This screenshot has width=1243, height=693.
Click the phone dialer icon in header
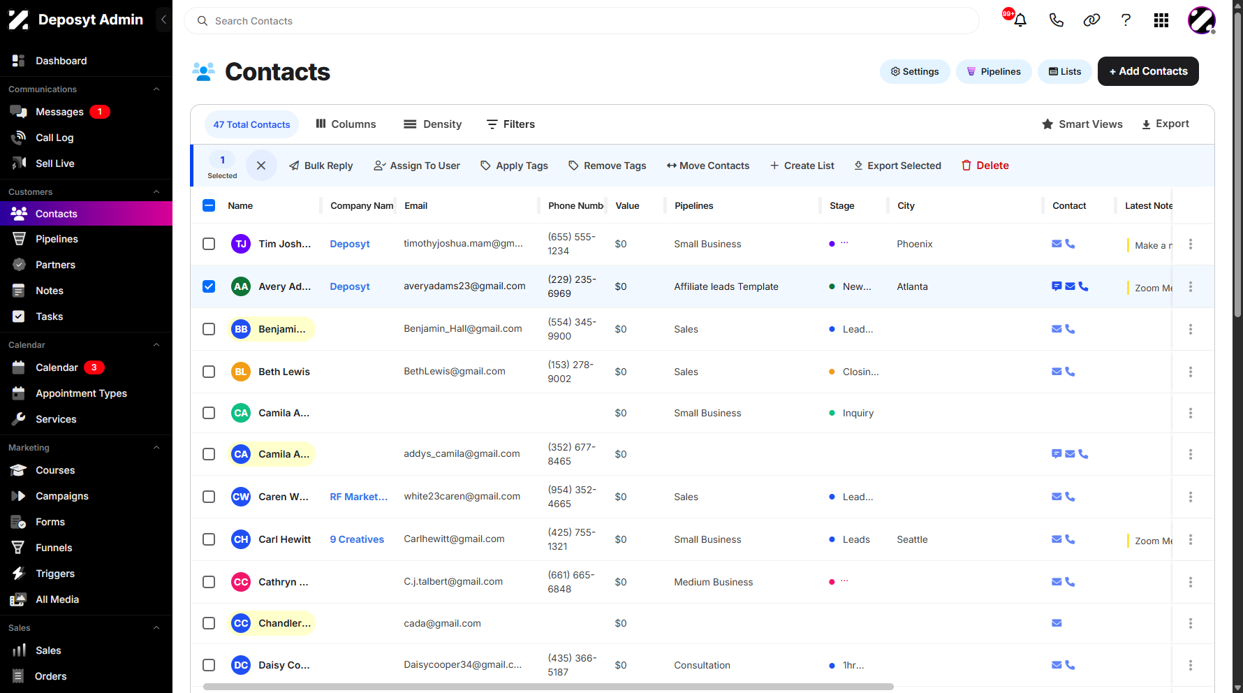pos(1056,20)
